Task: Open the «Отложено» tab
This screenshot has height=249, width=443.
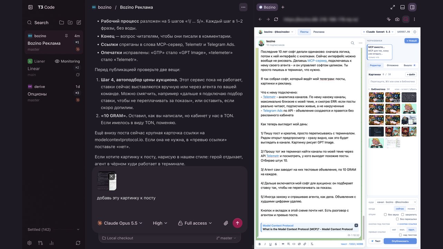Action: 393,65
